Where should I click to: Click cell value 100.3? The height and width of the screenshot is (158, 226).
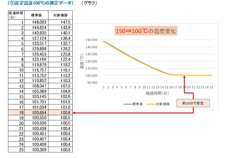click(x=65, y=150)
